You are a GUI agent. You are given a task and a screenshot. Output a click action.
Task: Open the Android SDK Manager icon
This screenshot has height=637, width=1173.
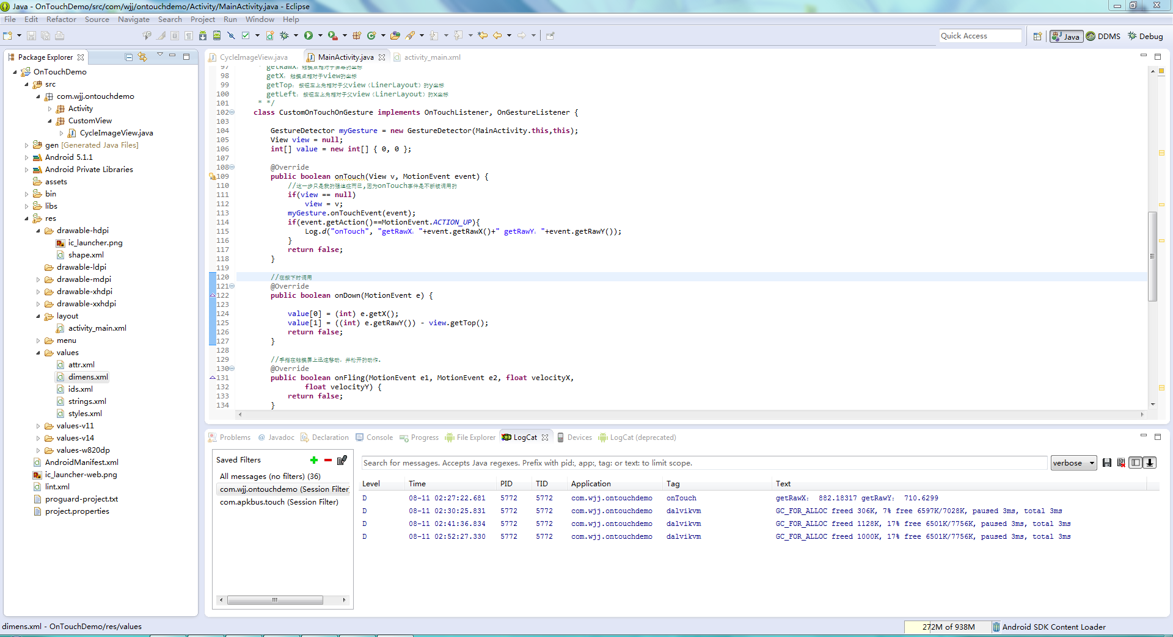(203, 36)
